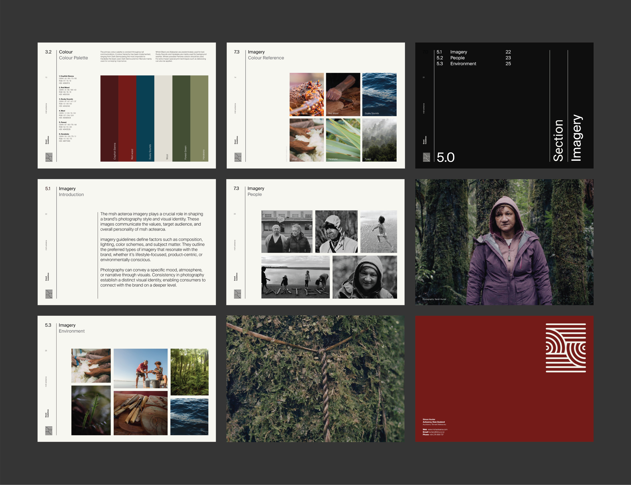Viewport: 631px width, 485px height.
Task: Click the logo icon on Imagery People page
Action: pyautogui.click(x=238, y=294)
